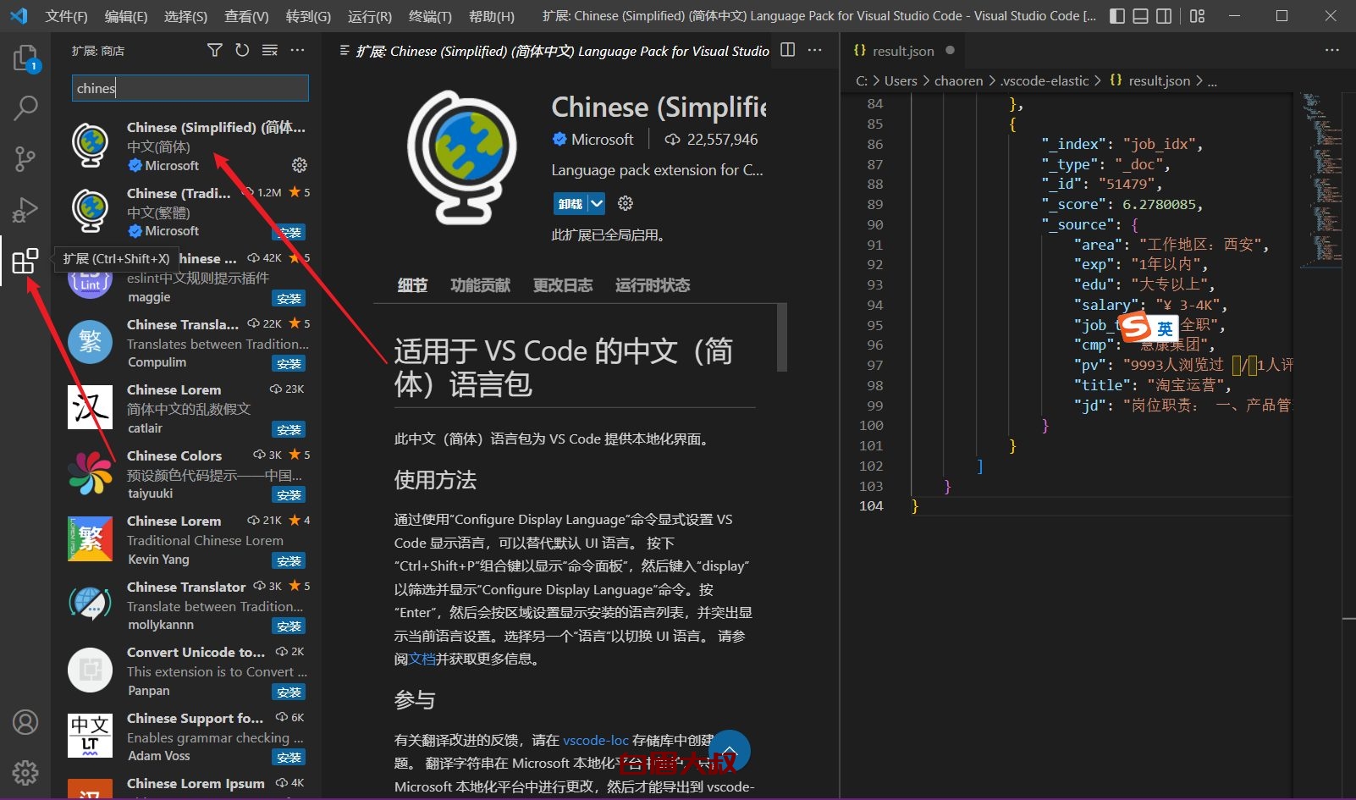This screenshot has width=1356, height=800.
Task: Open the vscode-loc repository link
Action: click(596, 740)
